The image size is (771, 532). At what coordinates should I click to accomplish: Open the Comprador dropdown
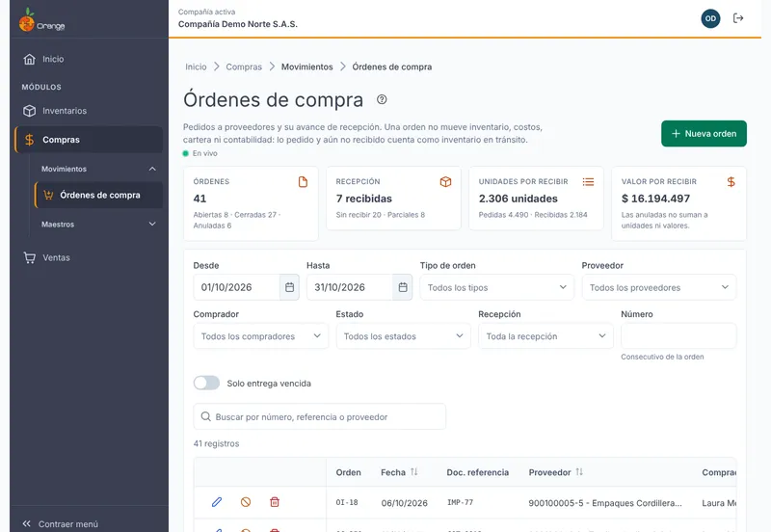(x=260, y=336)
